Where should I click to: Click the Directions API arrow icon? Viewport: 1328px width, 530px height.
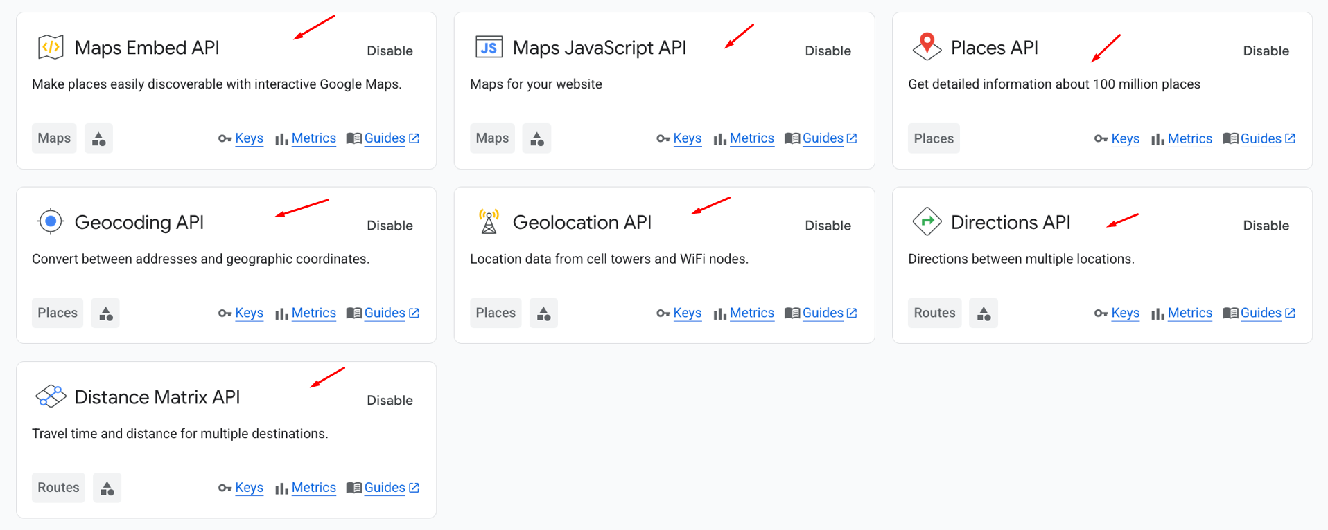click(927, 221)
